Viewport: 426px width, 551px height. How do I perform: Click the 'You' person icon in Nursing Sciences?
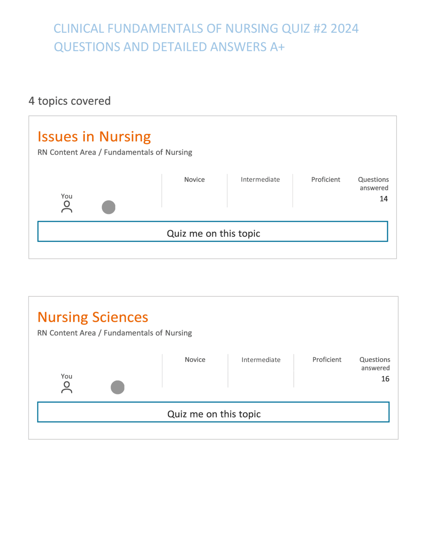click(67, 387)
